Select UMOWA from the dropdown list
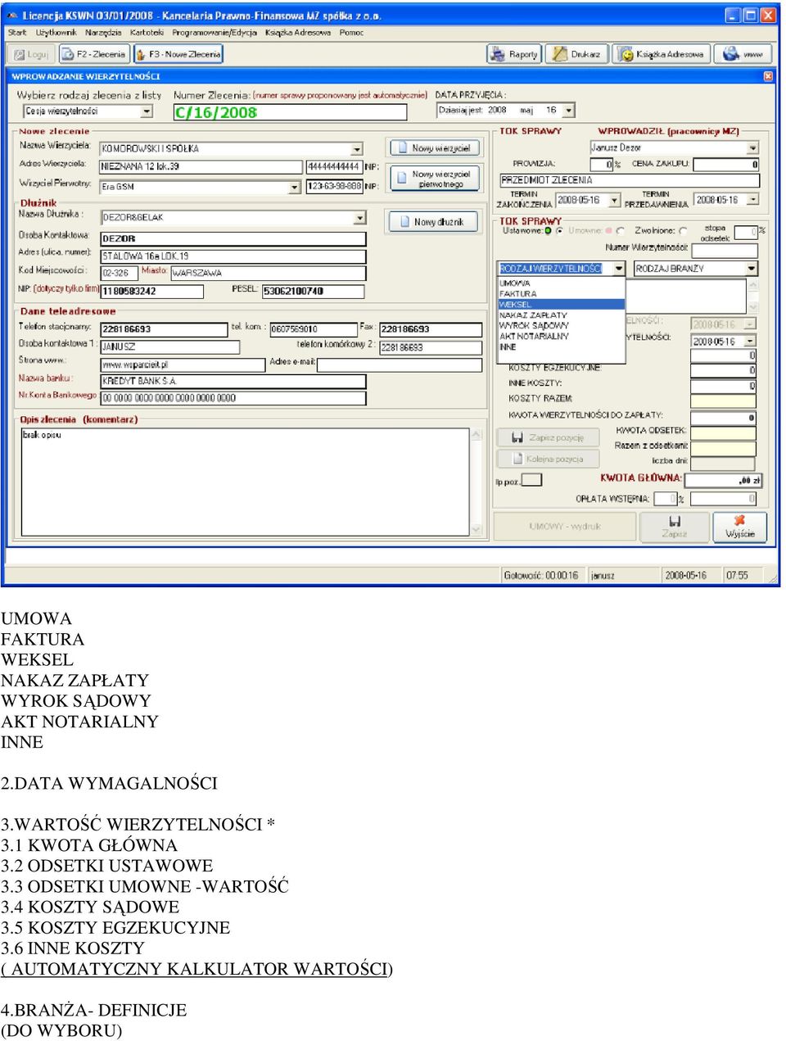Screen dimensions: 786x1041 point(562,283)
